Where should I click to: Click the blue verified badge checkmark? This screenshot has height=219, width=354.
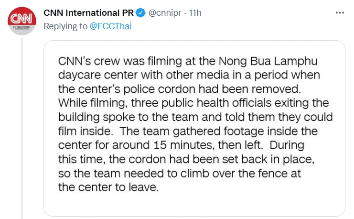pos(140,13)
